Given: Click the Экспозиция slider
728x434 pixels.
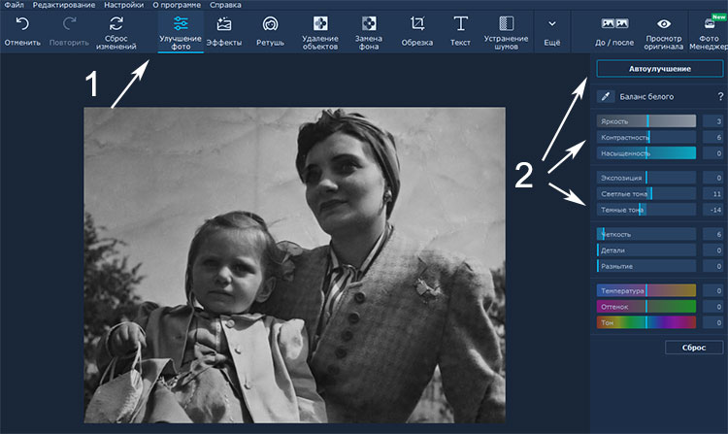Looking at the screenshot, I should 646,178.
